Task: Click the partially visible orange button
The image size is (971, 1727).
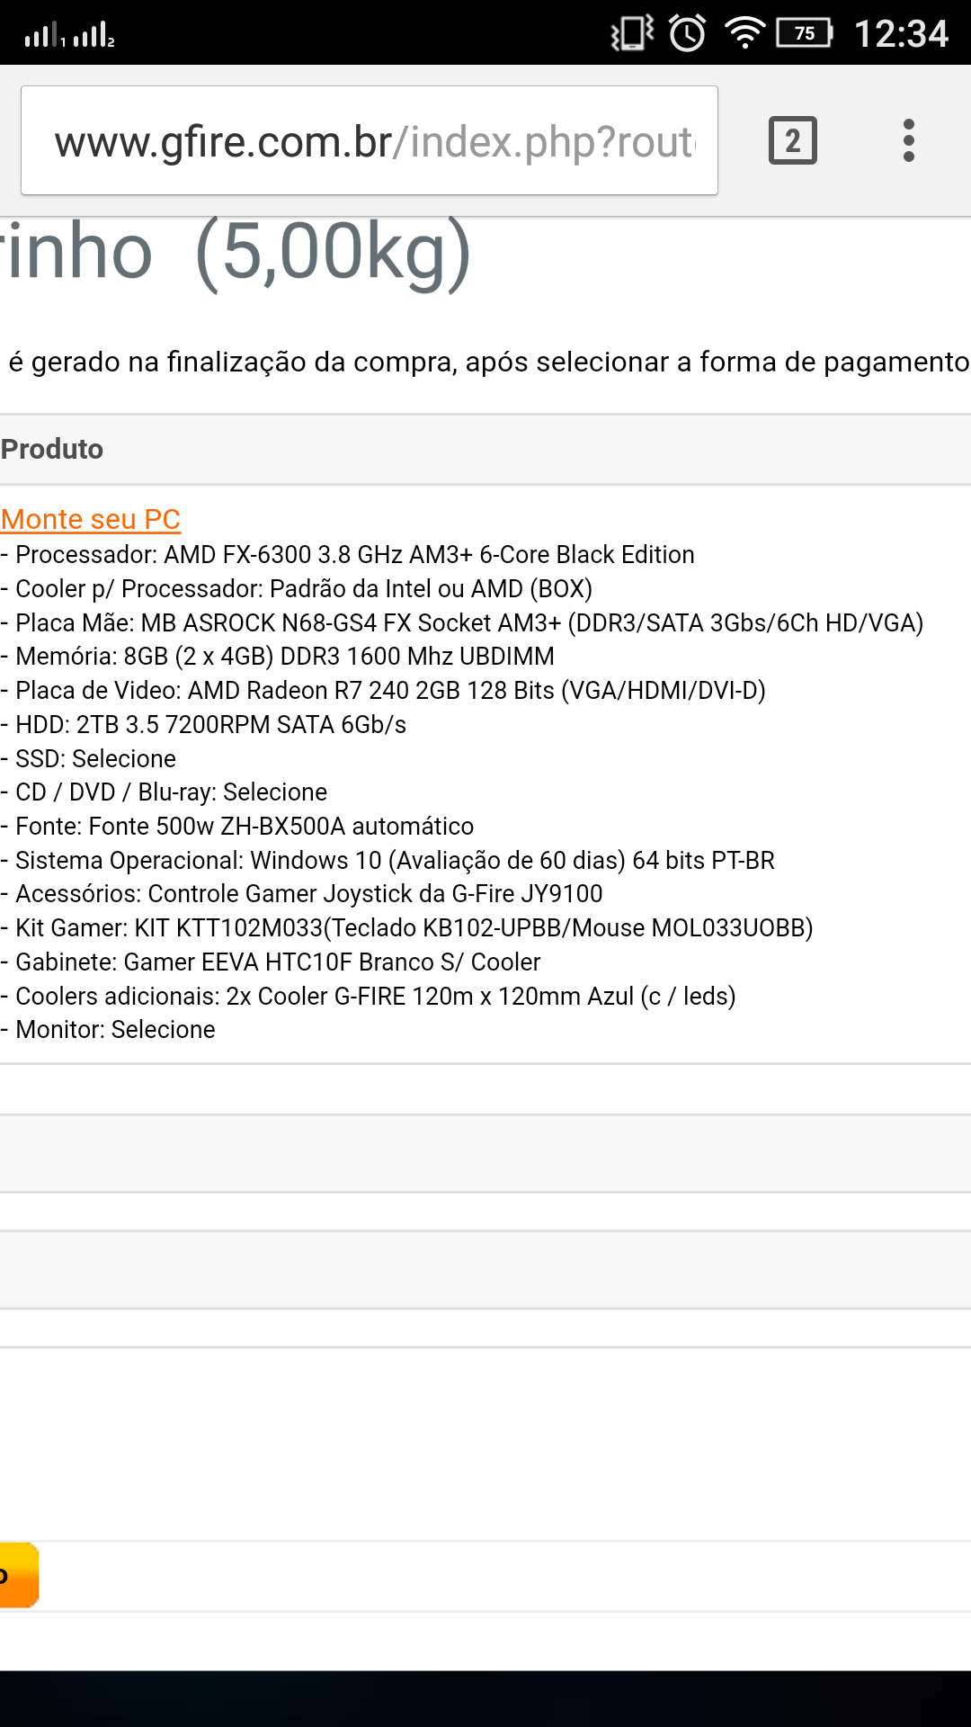Action: click(x=19, y=1575)
